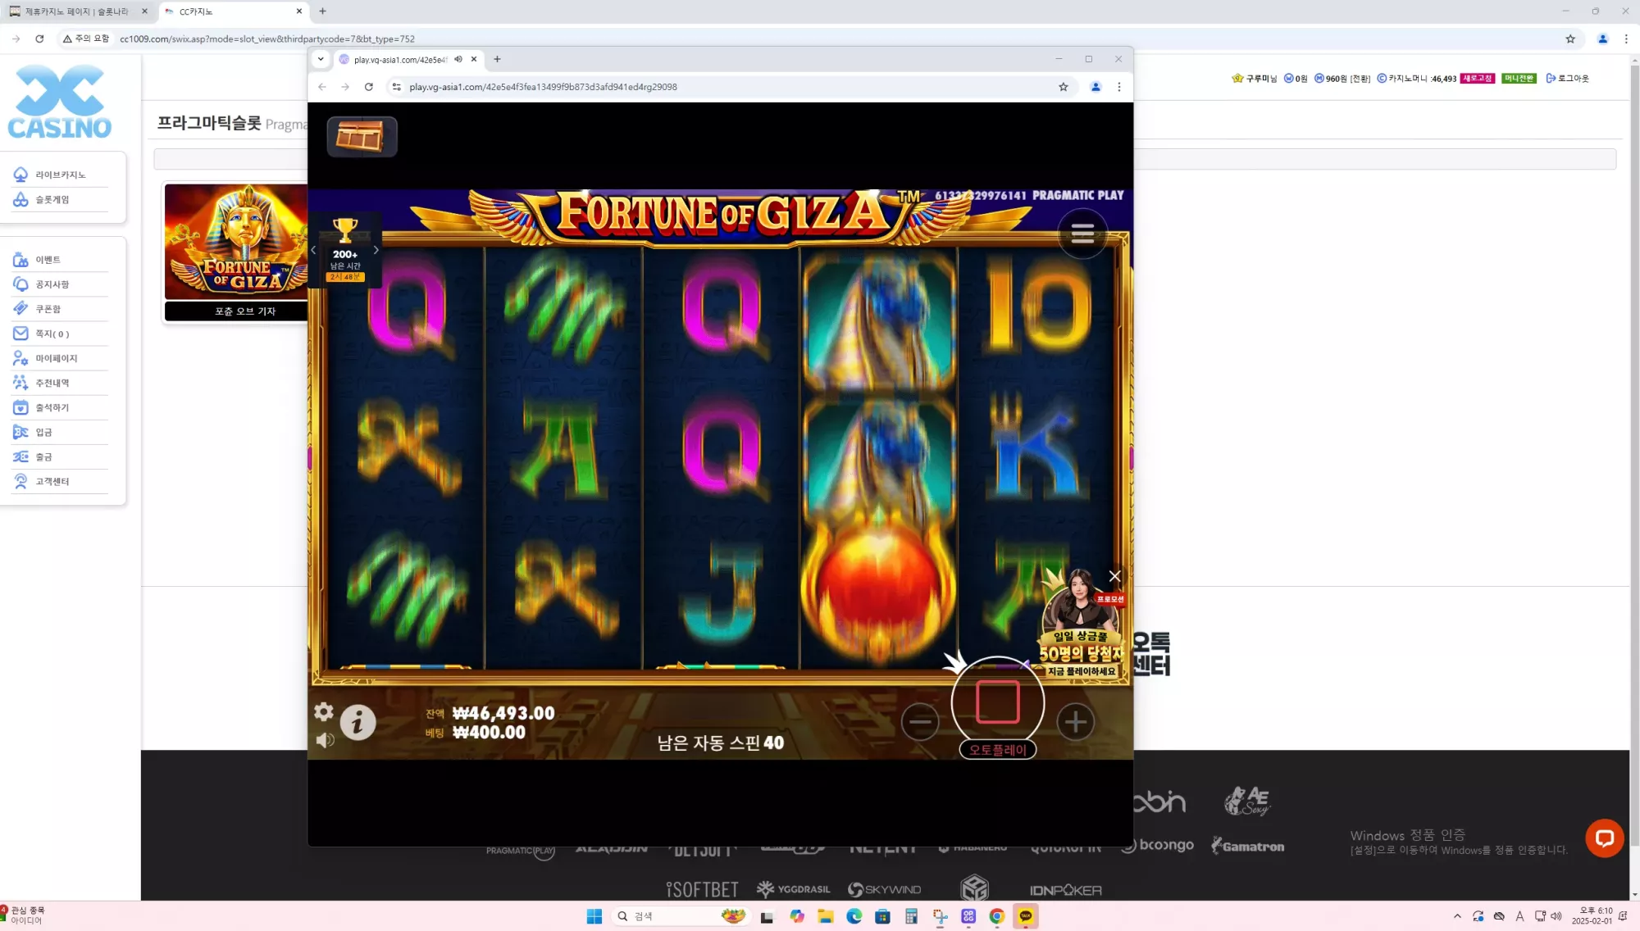The width and height of the screenshot is (1640, 931).
Task: Open the Calculator from the taskbar
Action: coord(911,916)
